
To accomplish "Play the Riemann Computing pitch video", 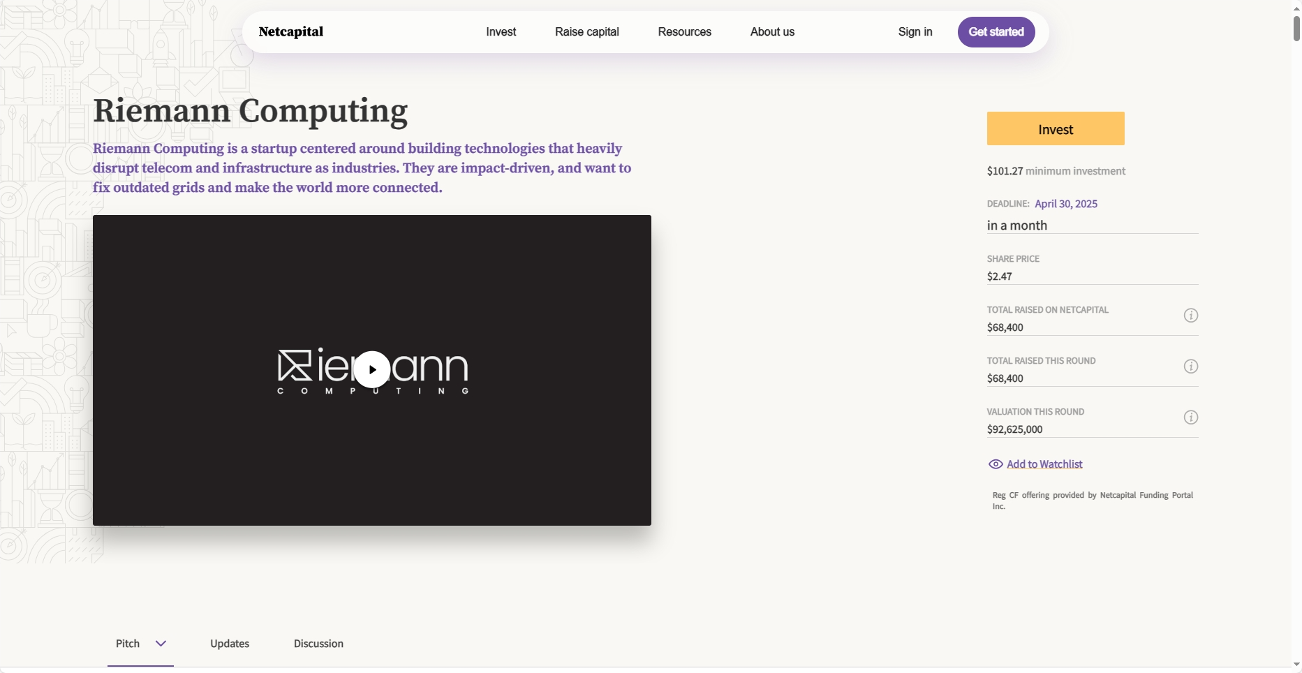I will click(x=372, y=369).
